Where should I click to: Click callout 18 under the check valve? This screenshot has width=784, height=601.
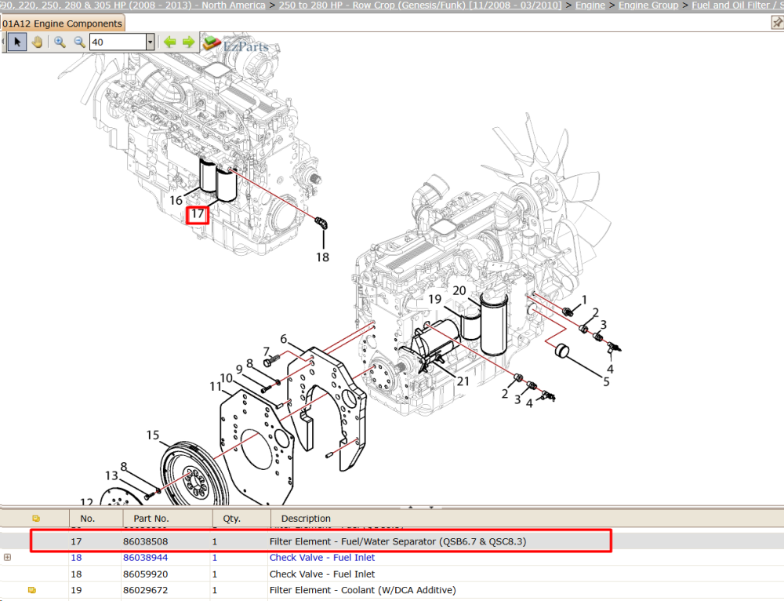tap(322, 257)
